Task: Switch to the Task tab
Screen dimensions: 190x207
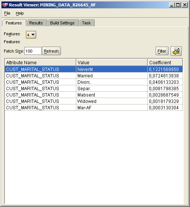Action: 86,23
